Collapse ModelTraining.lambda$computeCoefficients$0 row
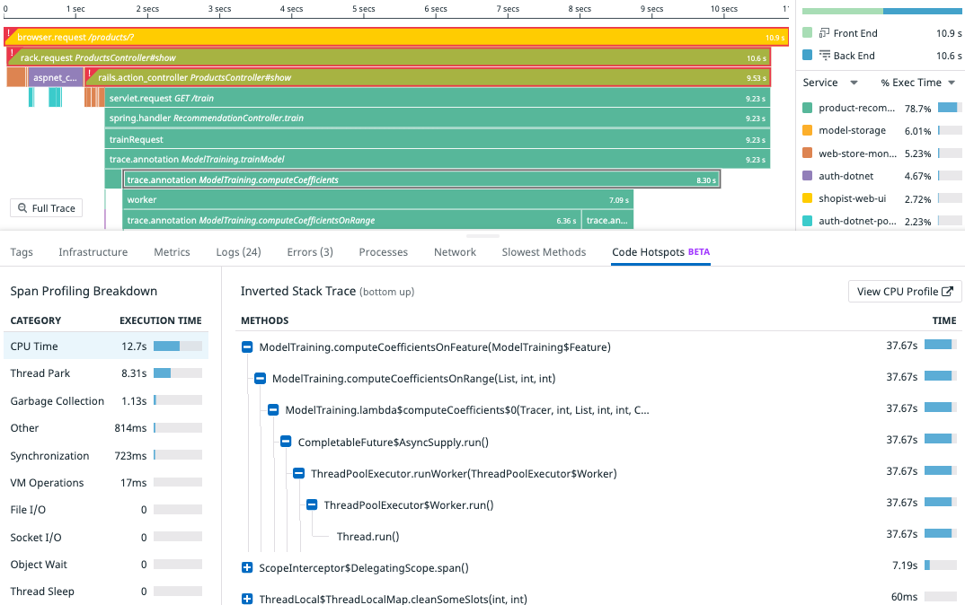Image resolution: width=965 pixels, height=605 pixels. 272,410
